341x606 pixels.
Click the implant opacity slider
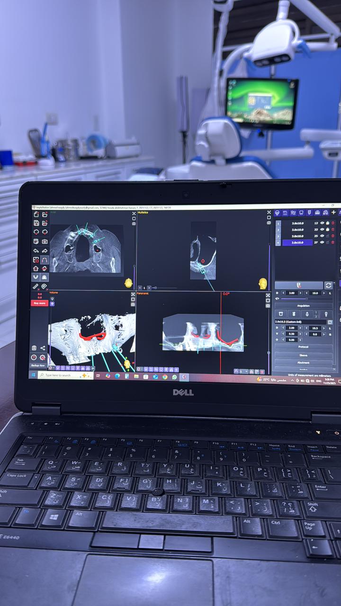tap(294, 299)
